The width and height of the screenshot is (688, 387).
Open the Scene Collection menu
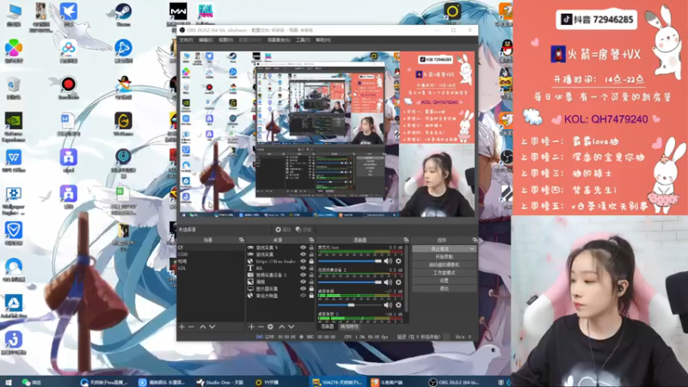coord(279,40)
